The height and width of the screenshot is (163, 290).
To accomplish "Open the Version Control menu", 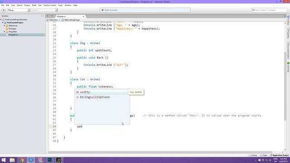I will tap(50, 5).
